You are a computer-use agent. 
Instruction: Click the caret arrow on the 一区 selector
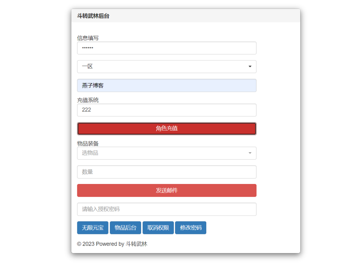tap(250, 67)
